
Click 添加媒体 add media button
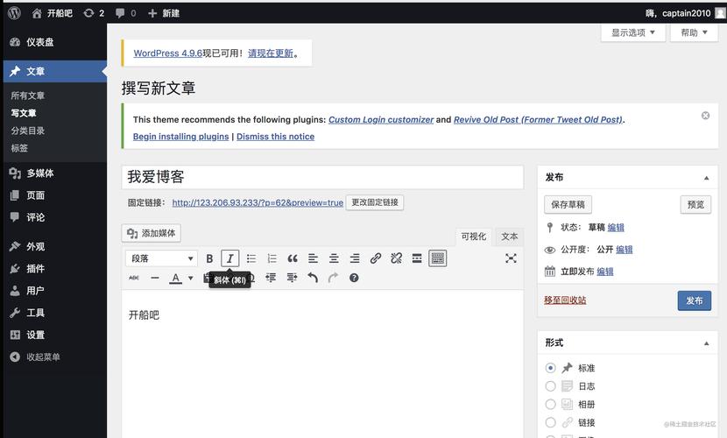pos(152,233)
